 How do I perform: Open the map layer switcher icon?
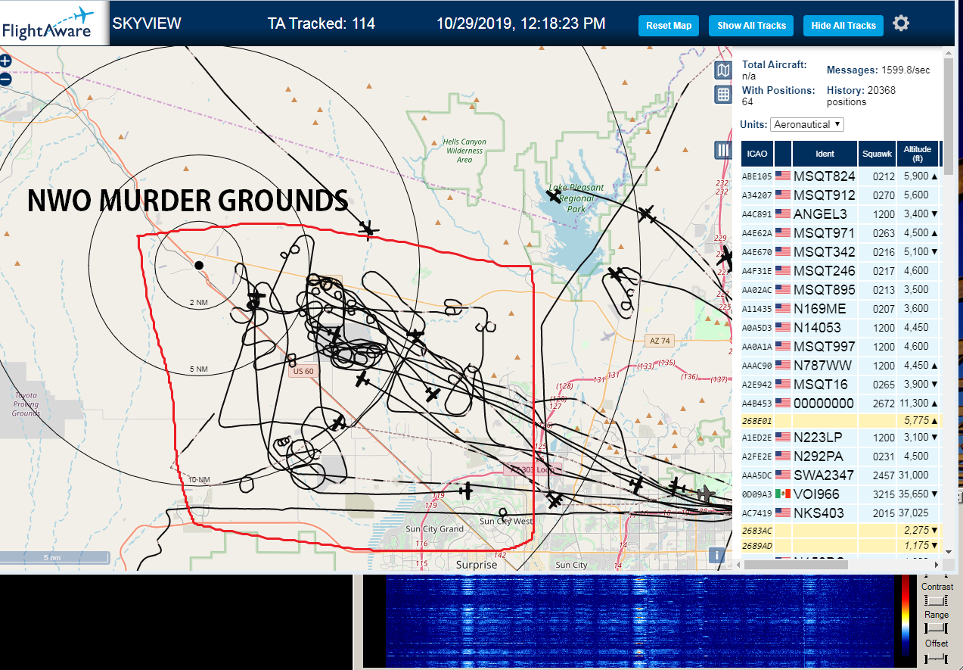pos(723,71)
